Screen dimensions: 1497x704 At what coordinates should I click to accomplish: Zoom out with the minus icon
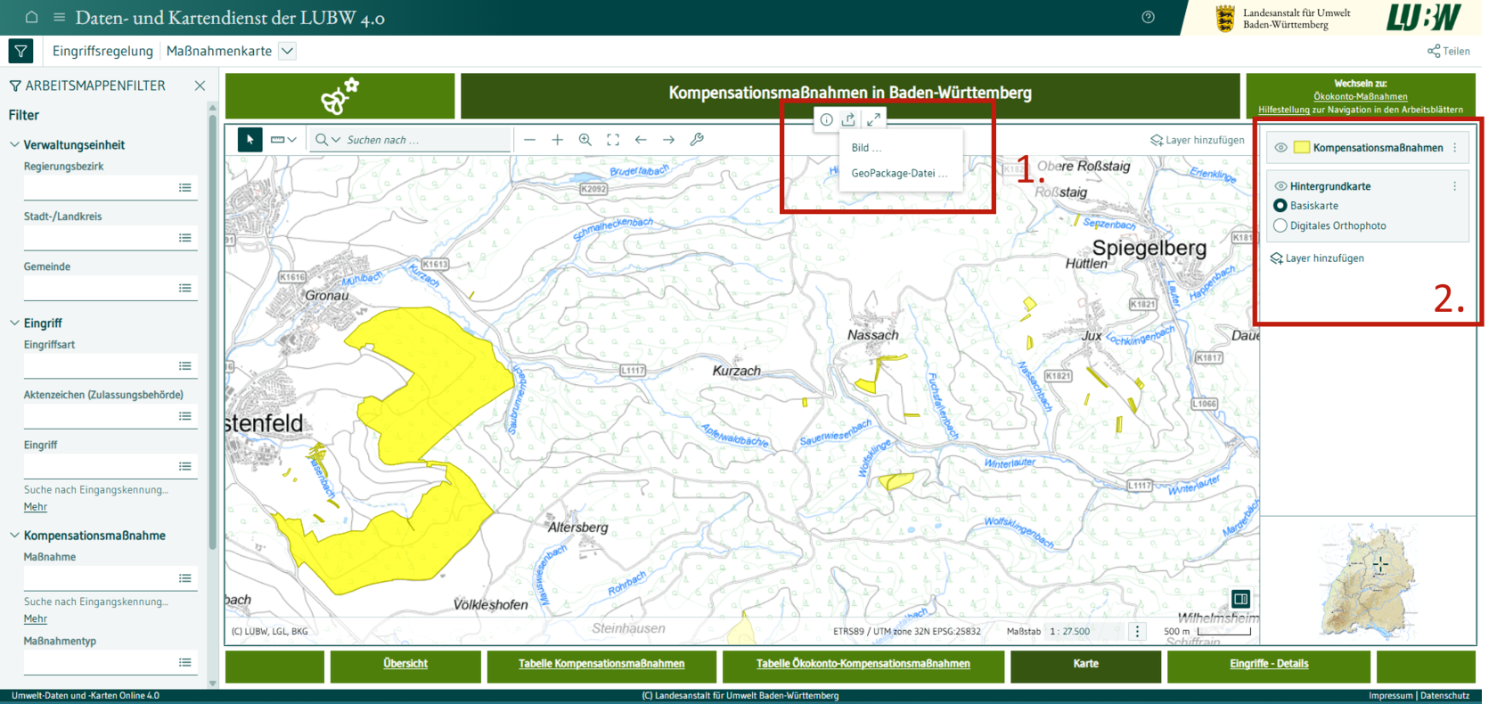530,140
